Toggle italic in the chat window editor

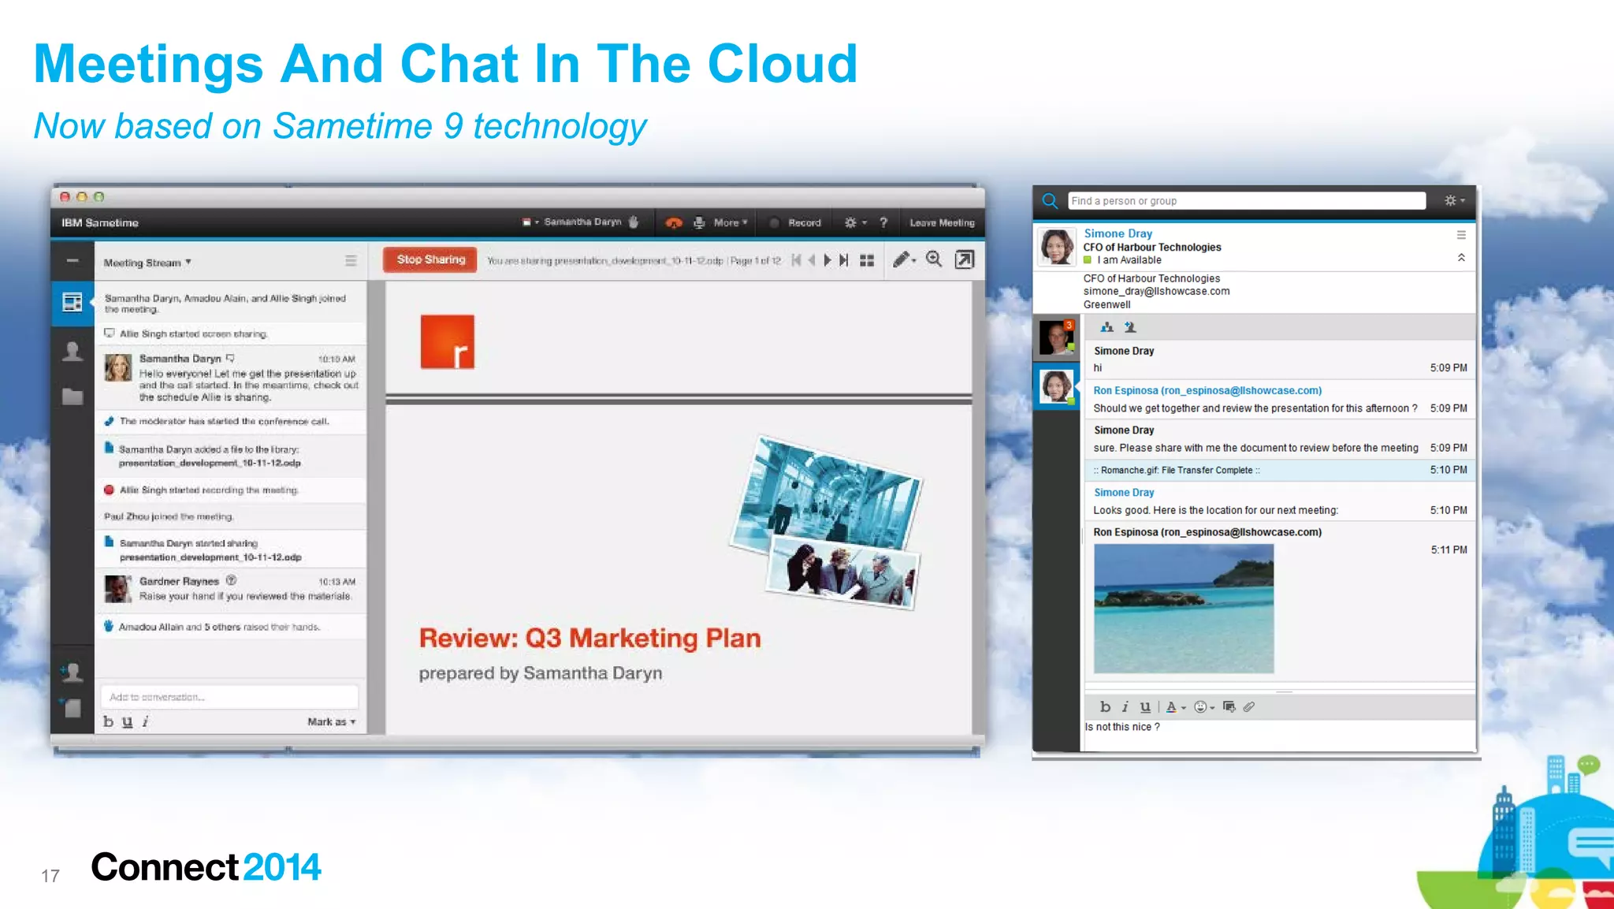pos(1125,707)
